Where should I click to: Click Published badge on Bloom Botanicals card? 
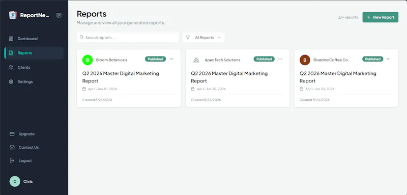point(155,59)
